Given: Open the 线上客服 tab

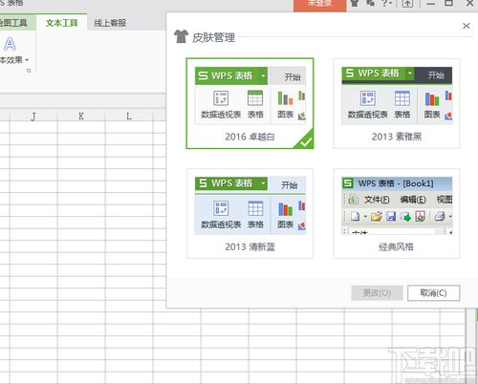Looking at the screenshot, I should [110, 23].
